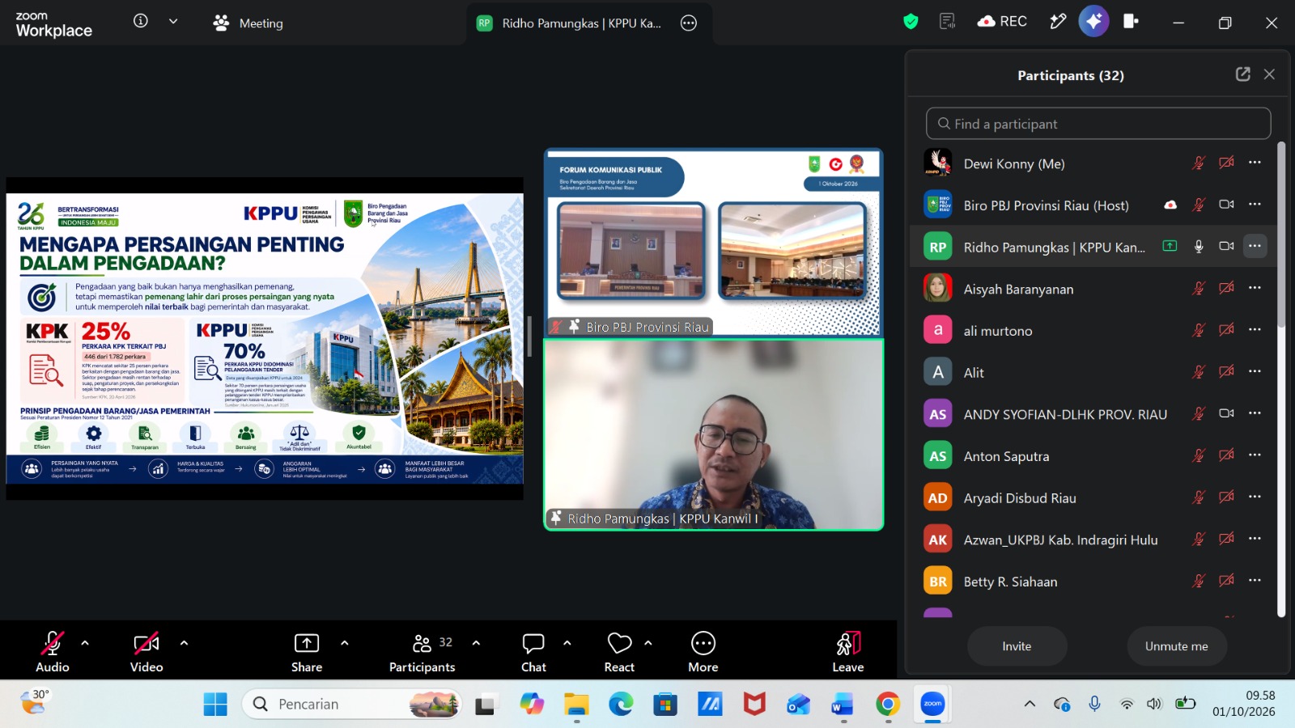
Task: Focus the Find a participant field
Action: coord(1098,124)
